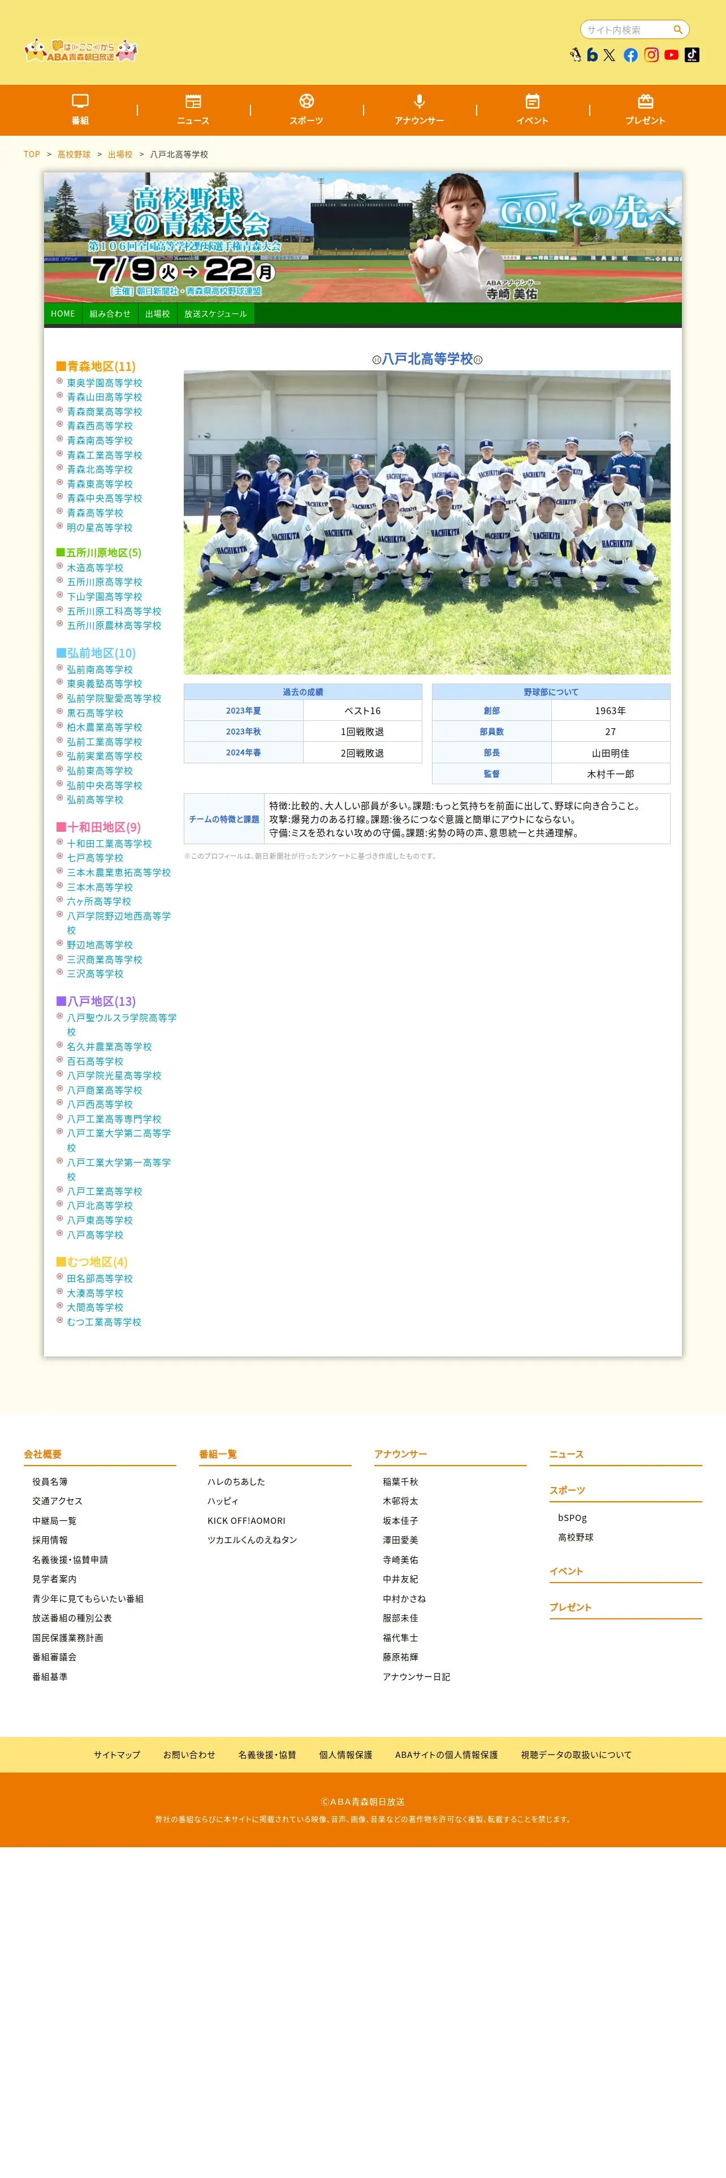Open 八戸北高等学校 sidebar link

coord(100,1205)
